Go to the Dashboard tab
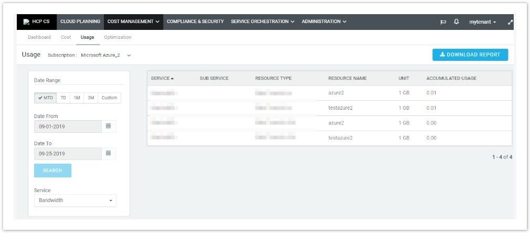The height and width of the screenshot is (233, 530). tap(39, 37)
